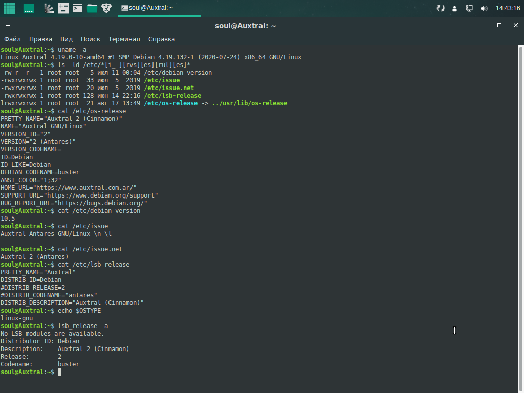Click the 'ls -ld /etc/*' command text

click(x=124, y=65)
